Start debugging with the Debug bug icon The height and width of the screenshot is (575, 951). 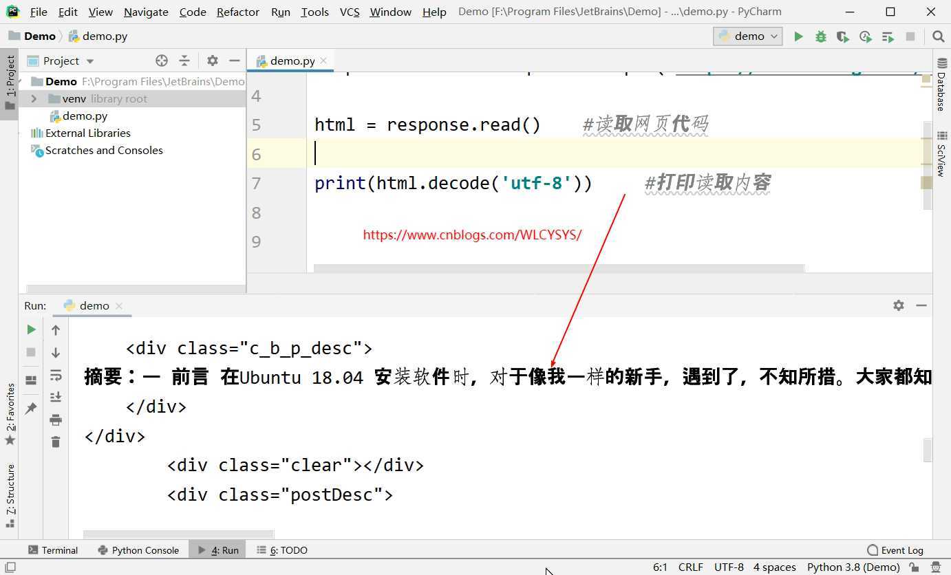(820, 36)
